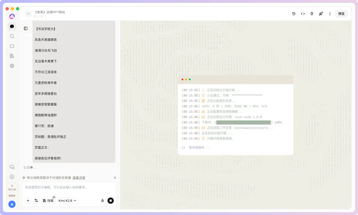Open the 技能 skills button
Screen dimensions: 358x215
[48, 200]
